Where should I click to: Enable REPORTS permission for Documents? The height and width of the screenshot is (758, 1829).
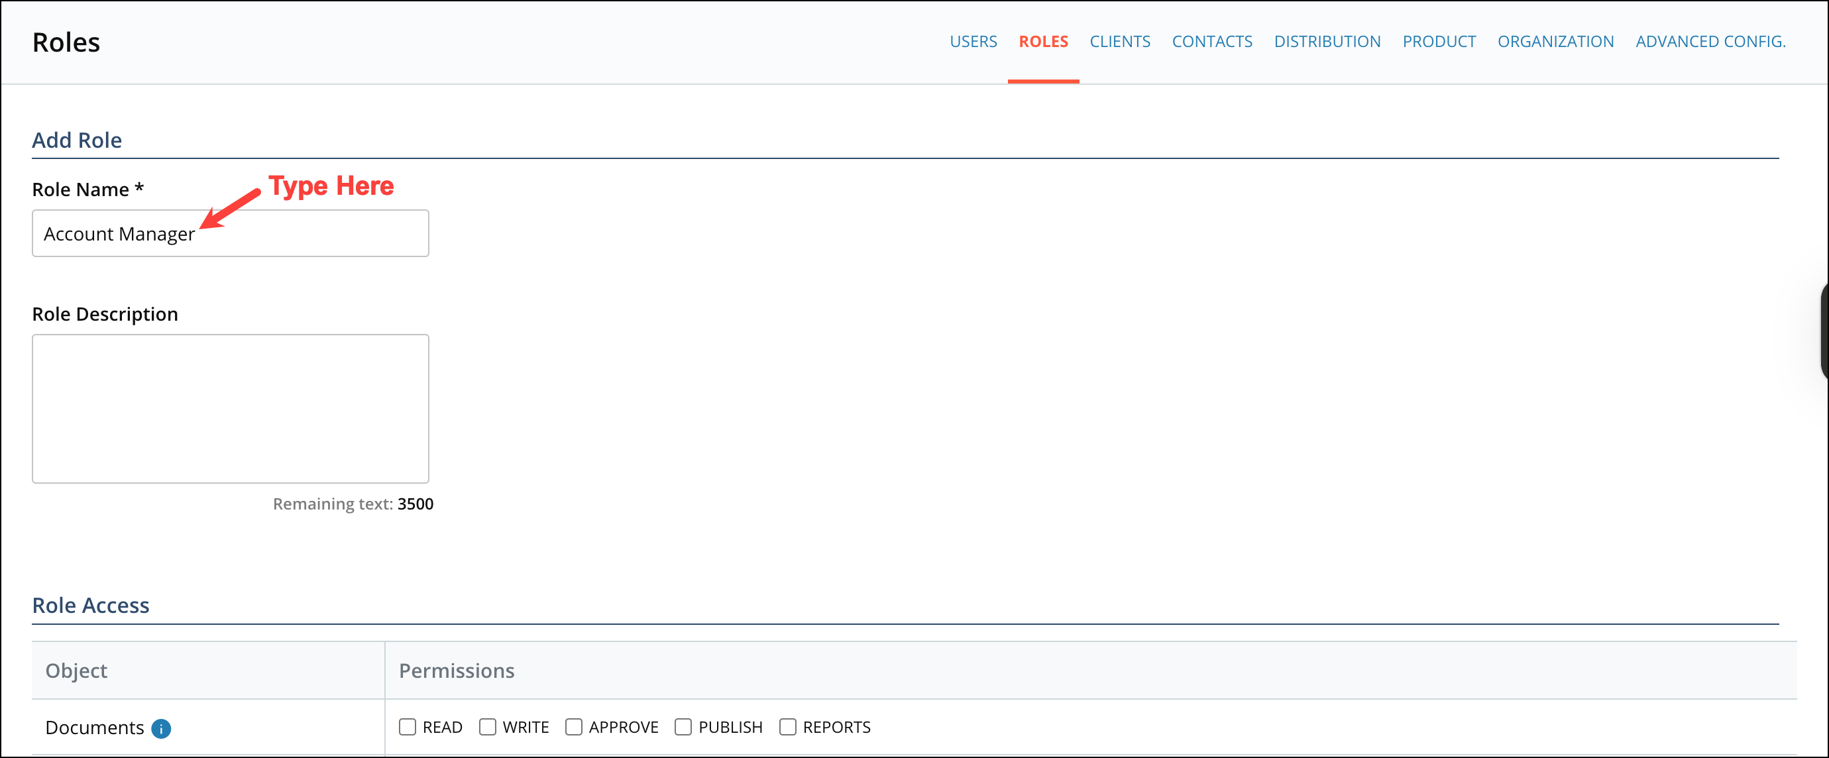787,727
